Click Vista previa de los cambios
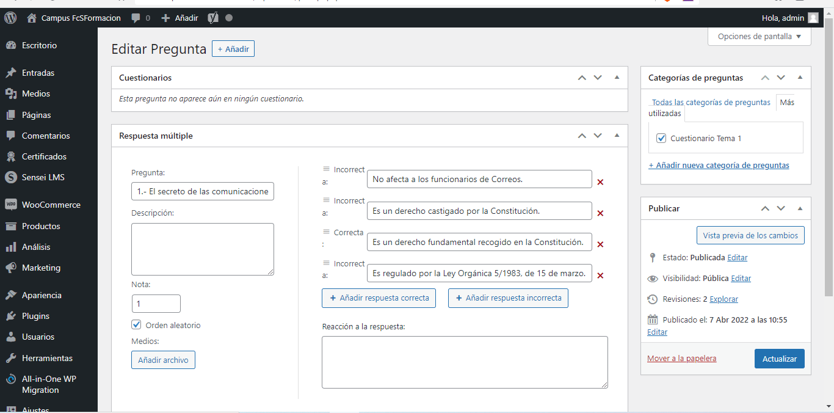The width and height of the screenshot is (834, 413). 750,235
